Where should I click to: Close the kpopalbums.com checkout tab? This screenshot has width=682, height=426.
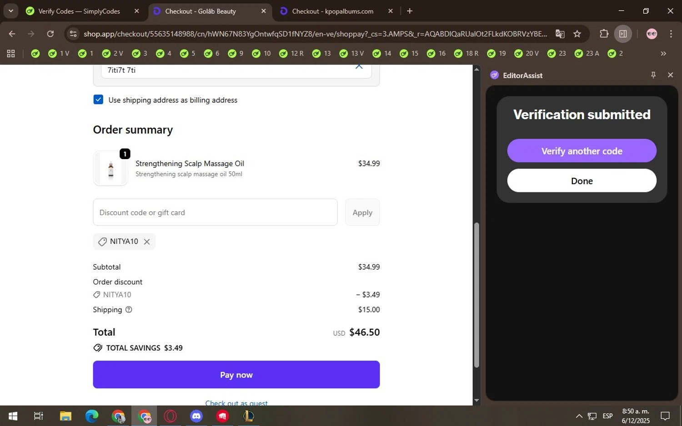tap(390, 11)
